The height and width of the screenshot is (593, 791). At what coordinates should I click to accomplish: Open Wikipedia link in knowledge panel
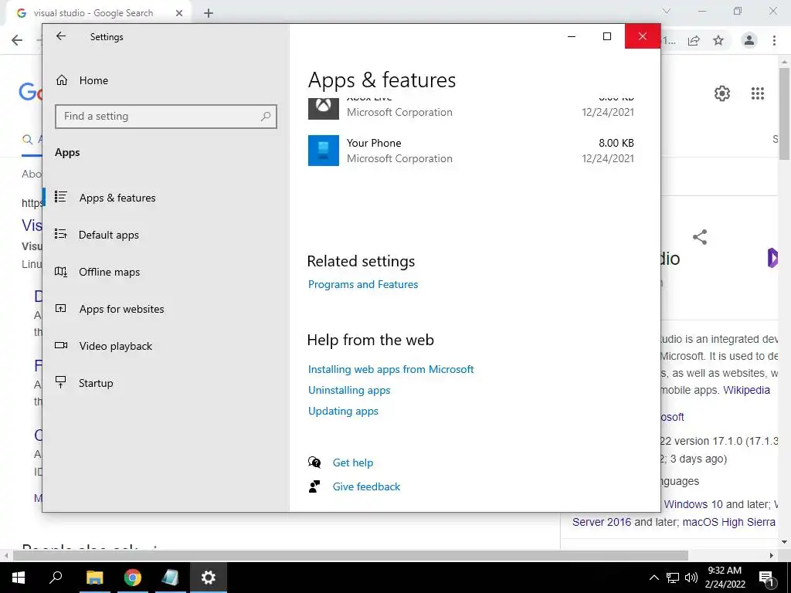[x=746, y=390]
